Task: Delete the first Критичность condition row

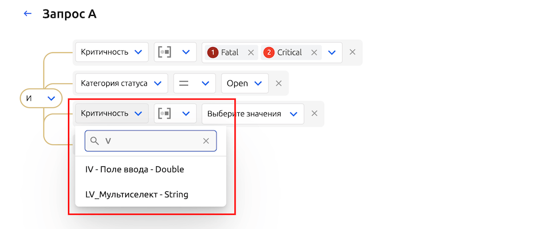Action: pyautogui.click(x=353, y=52)
